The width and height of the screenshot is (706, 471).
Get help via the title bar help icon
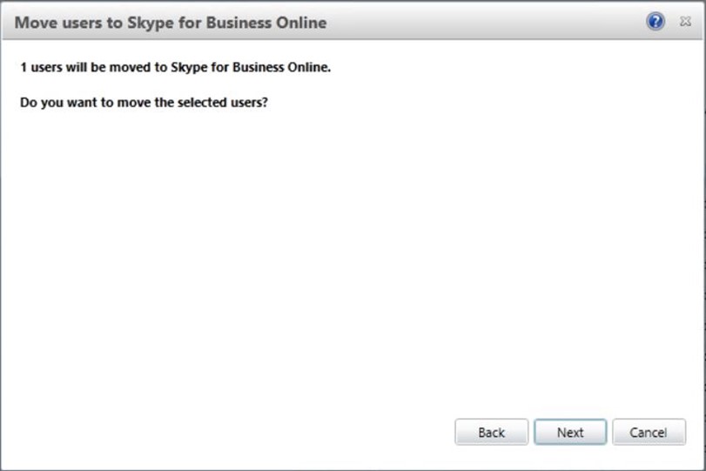coord(656,22)
